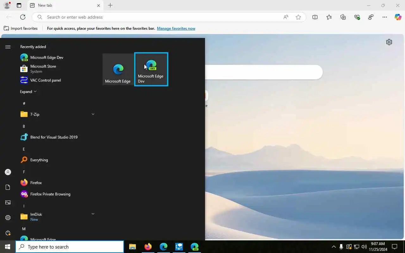Open the clock and date flyout
405x253 pixels.
pyautogui.click(x=378, y=247)
